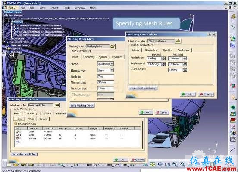Image resolution: width=238 pixels, height=172 pixels.
Task: Click the Fit All In view icon
Action: coord(152,164)
